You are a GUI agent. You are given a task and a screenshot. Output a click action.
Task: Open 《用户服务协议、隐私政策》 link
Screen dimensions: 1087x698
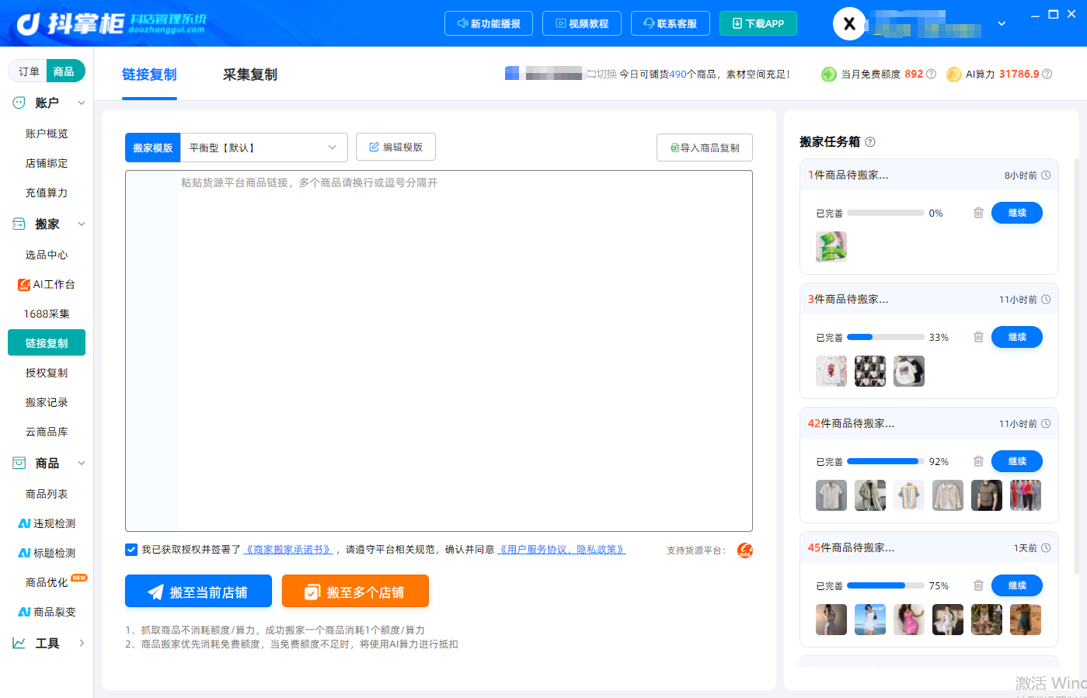click(561, 550)
